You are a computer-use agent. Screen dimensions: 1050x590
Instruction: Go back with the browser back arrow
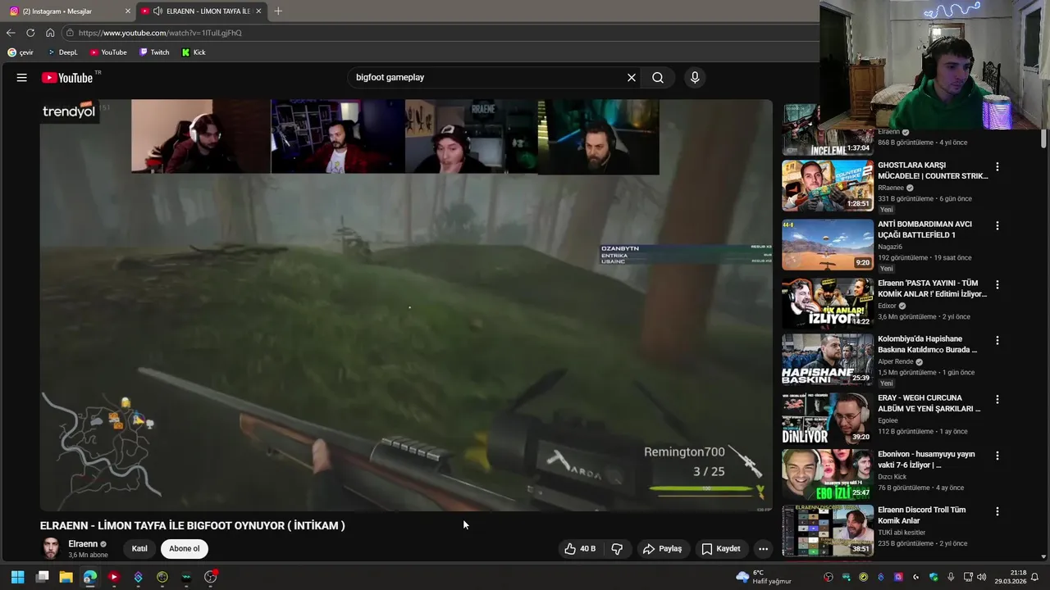coord(11,33)
